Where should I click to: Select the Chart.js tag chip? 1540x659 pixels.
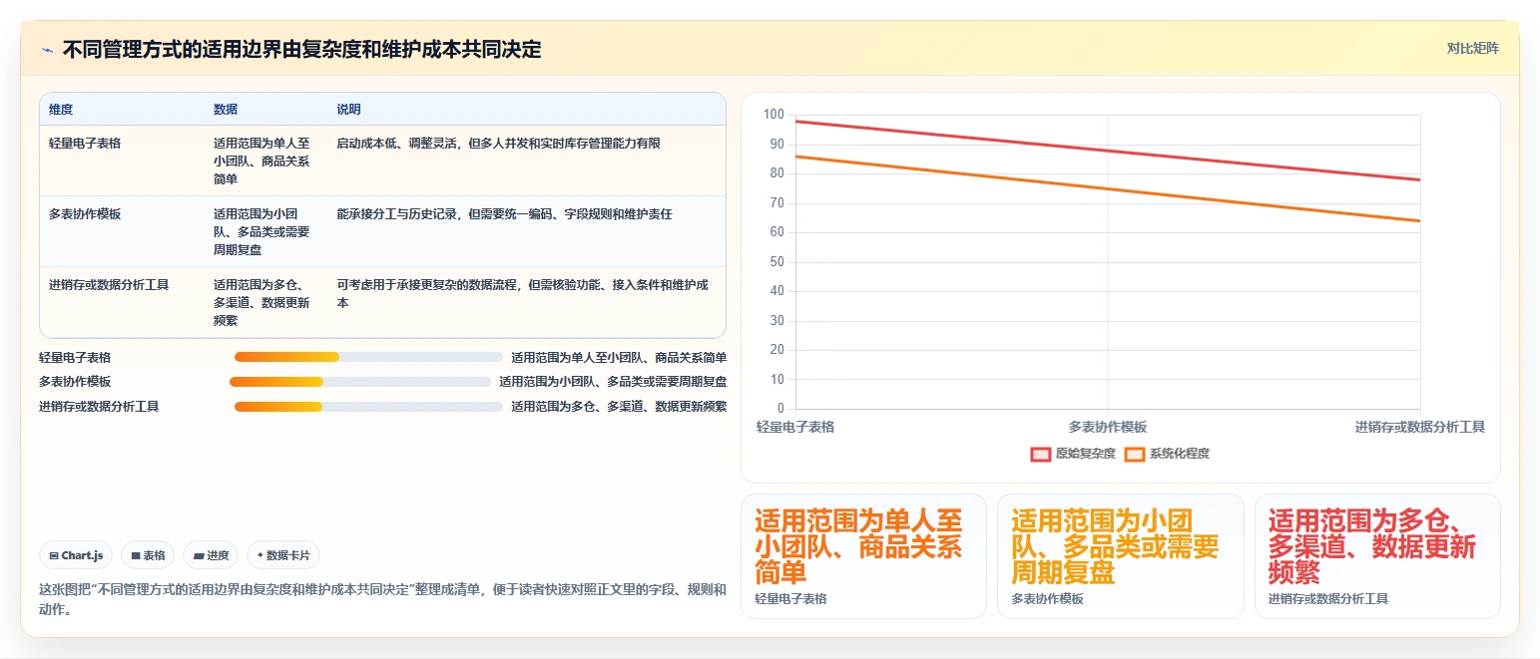coord(77,555)
